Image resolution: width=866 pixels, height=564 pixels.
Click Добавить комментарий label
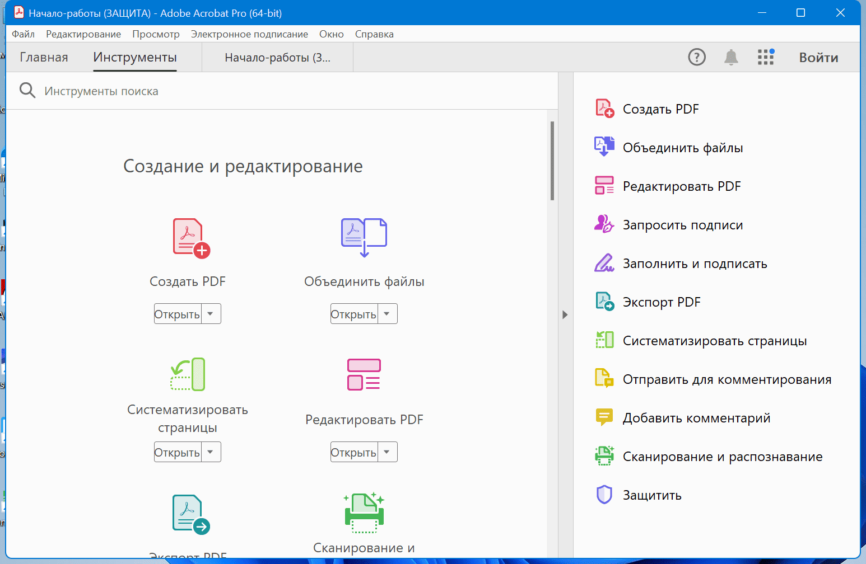[x=696, y=417]
